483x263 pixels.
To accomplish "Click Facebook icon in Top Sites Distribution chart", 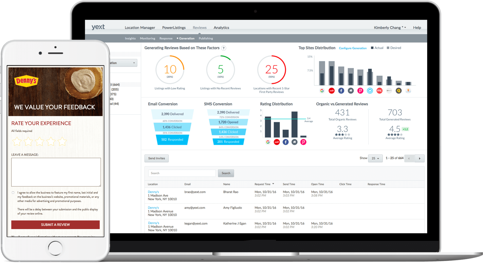I will (341, 91).
